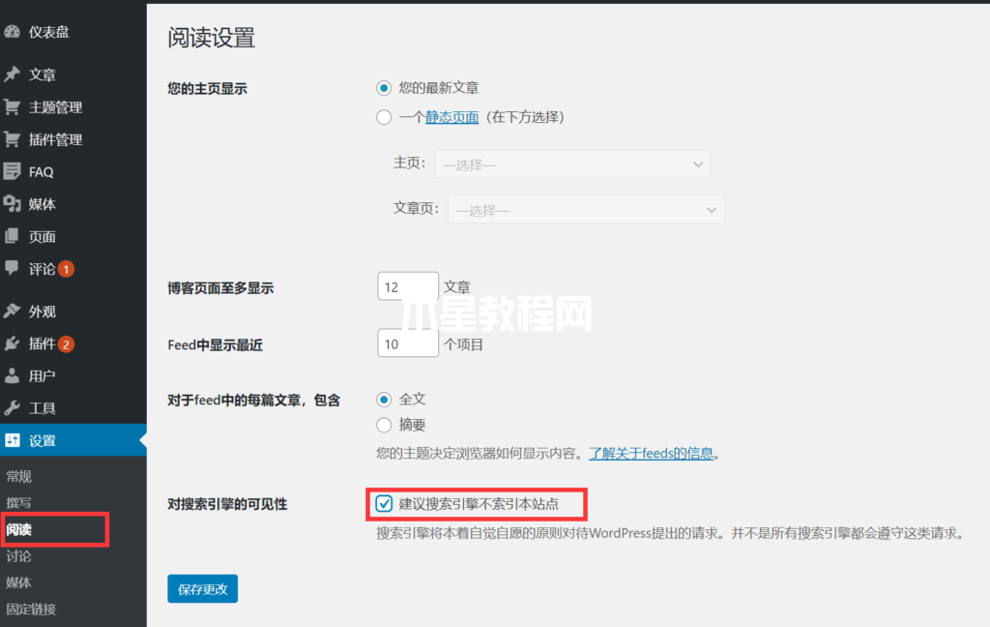The image size is (990, 627).
Task: Click the 仪表盘 dashboard gauge icon
Action: 12,32
